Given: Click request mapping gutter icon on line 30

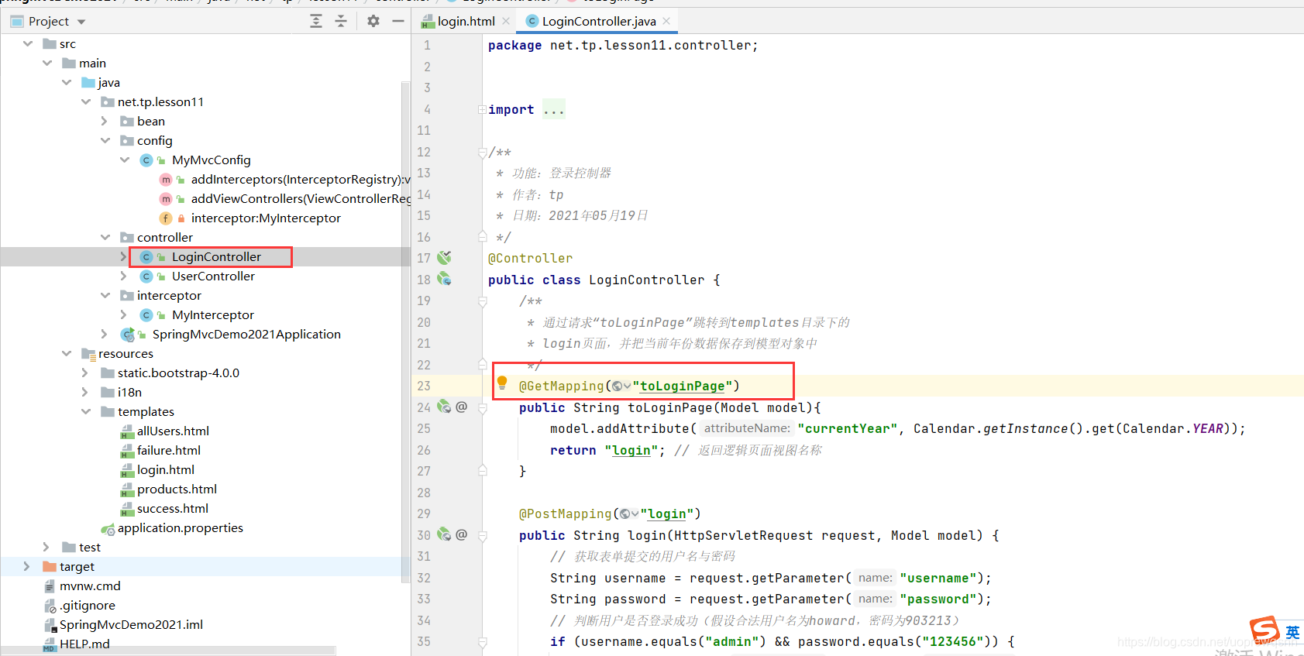Looking at the screenshot, I should click(x=444, y=534).
